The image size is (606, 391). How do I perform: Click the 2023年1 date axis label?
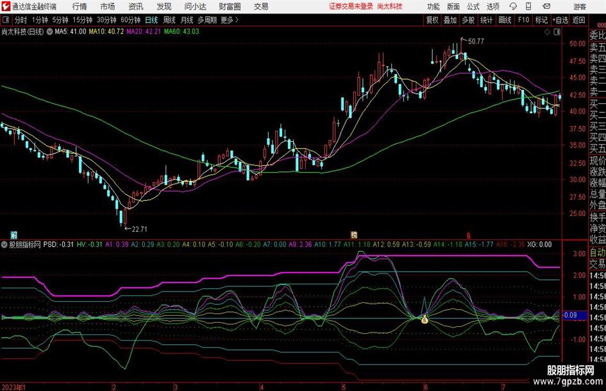pos(13,387)
